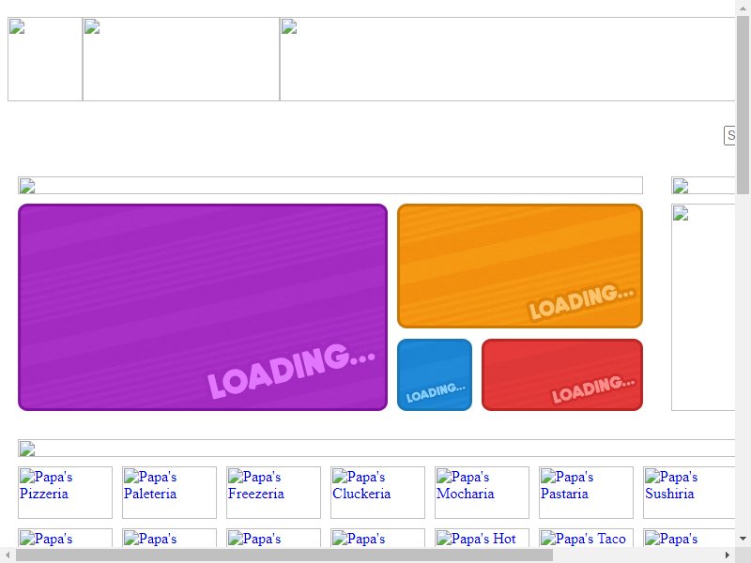Image resolution: width=751 pixels, height=563 pixels.
Task: Open the Papa's Sushiria game link
Action: tap(689, 493)
